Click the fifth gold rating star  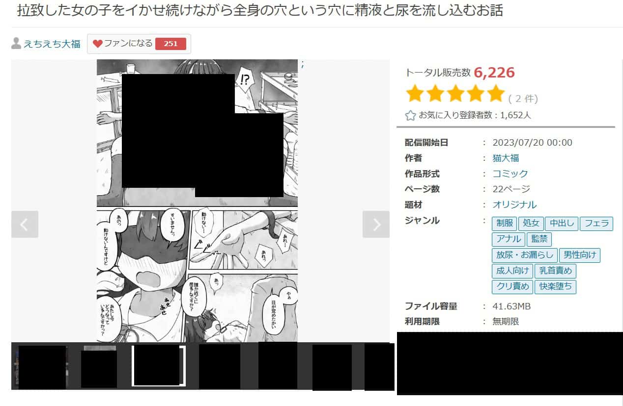pos(495,93)
